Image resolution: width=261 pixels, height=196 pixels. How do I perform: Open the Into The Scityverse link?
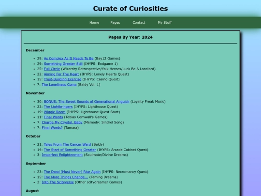tap(58, 182)
